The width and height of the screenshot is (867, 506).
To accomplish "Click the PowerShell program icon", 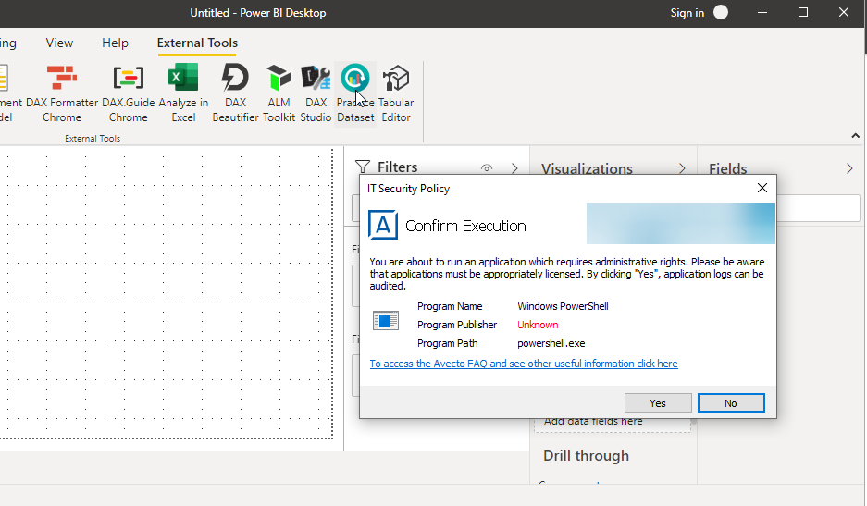I will [386, 320].
